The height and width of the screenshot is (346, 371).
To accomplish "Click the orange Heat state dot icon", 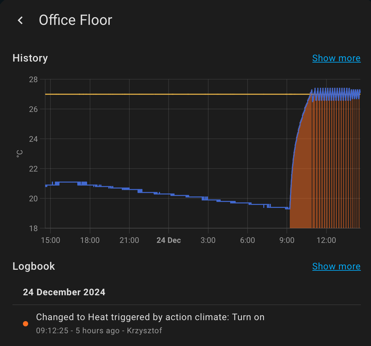I will (26, 324).
